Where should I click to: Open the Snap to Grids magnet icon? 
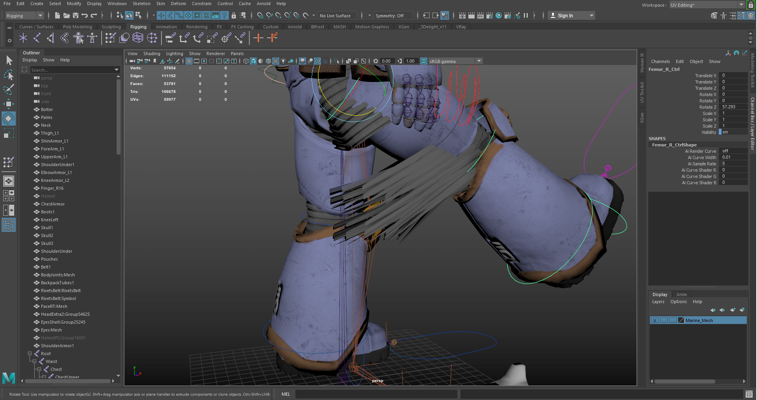point(260,16)
